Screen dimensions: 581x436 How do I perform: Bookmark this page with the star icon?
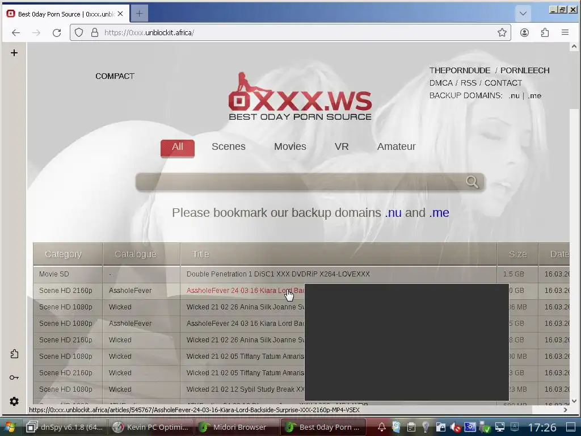(502, 32)
